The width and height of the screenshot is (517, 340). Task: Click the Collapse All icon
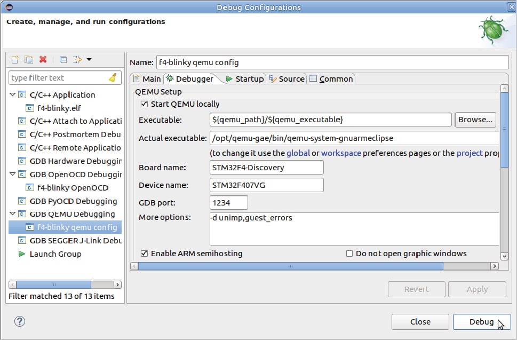pos(63,59)
